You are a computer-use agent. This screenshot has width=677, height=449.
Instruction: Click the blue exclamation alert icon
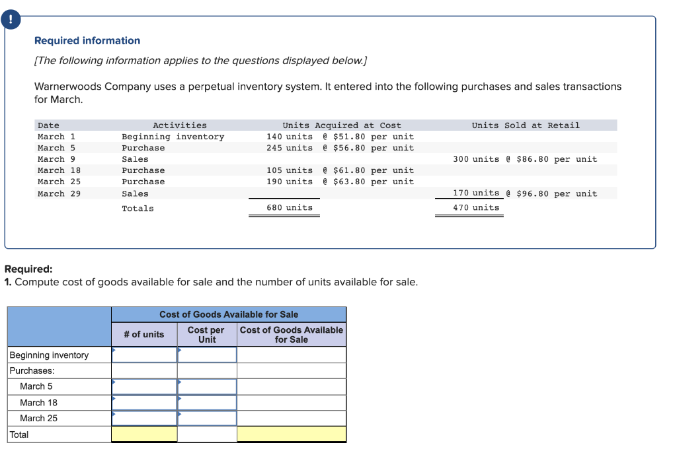(x=11, y=19)
